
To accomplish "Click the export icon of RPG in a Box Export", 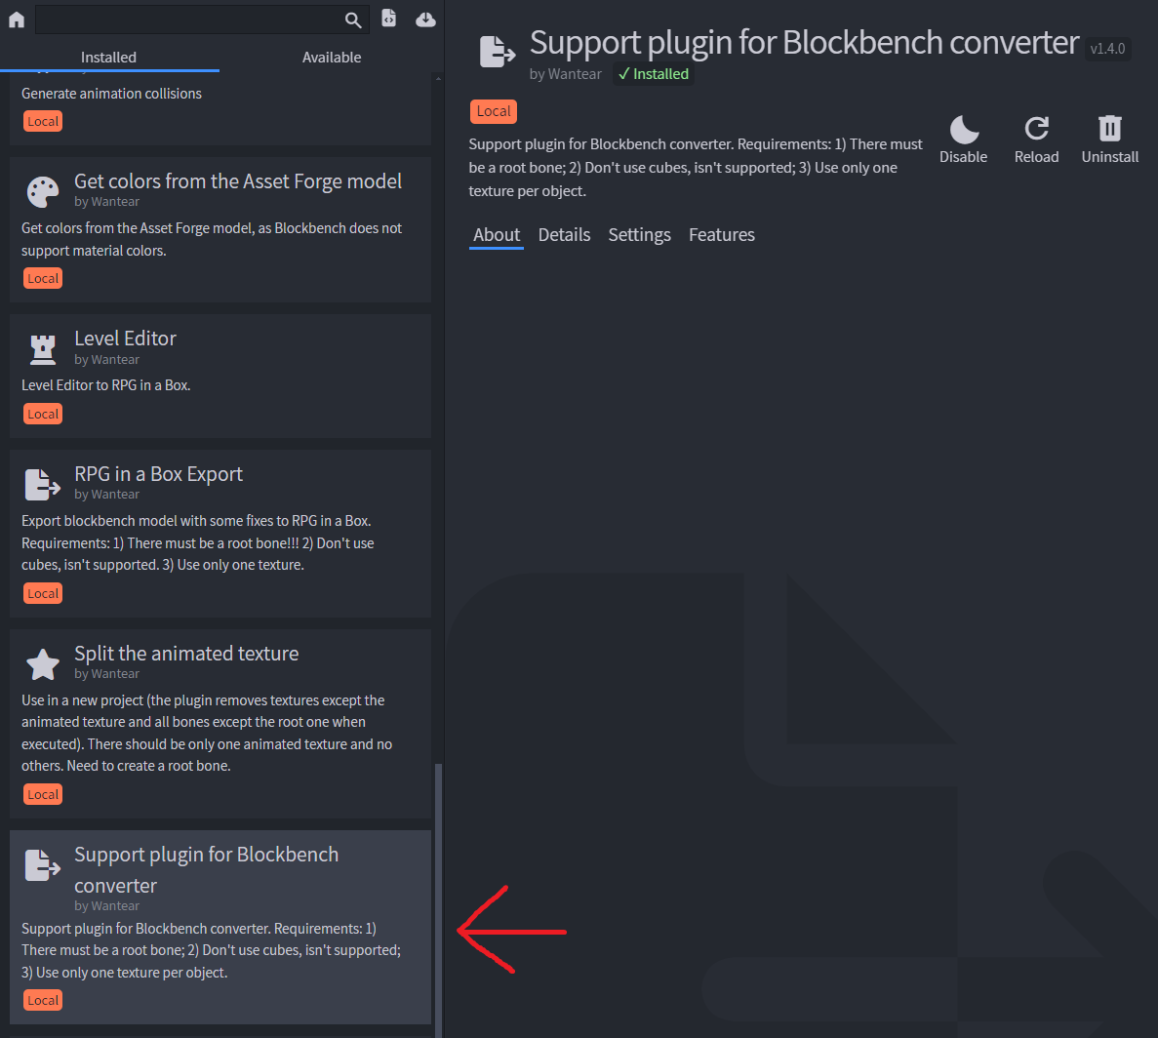I will pyautogui.click(x=43, y=484).
